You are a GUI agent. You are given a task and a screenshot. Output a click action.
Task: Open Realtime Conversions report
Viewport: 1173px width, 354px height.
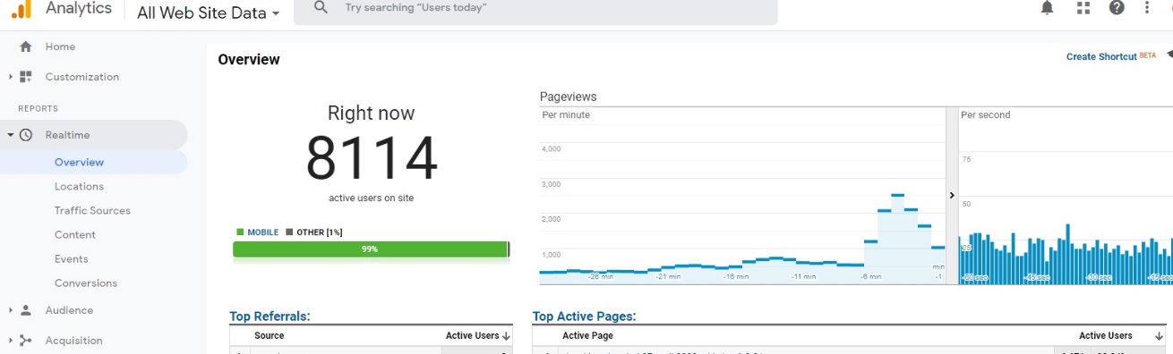point(86,282)
